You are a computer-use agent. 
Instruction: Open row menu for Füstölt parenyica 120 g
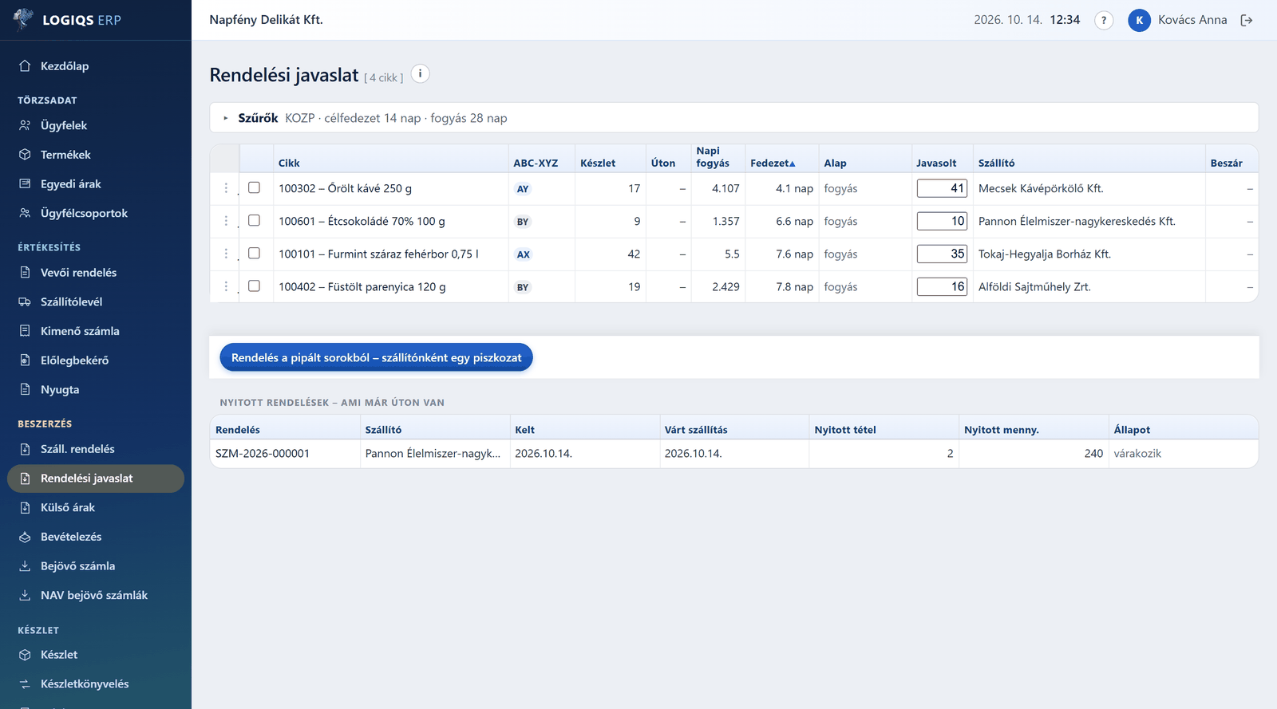pyautogui.click(x=226, y=286)
